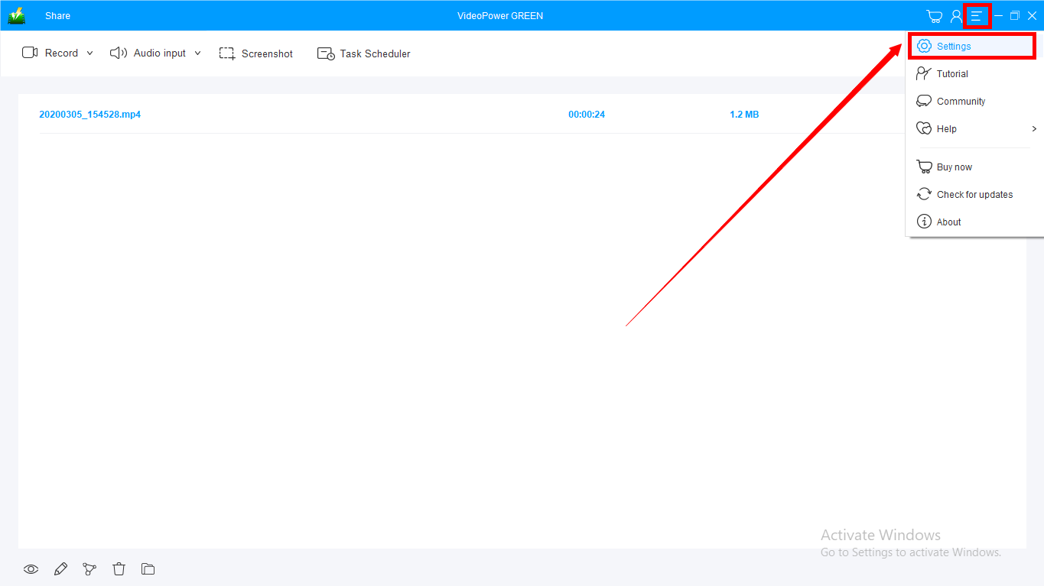This screenshot has height=586, width=1044.
Task: Open the Task Scheduler
Action: (x=364, y=53)
